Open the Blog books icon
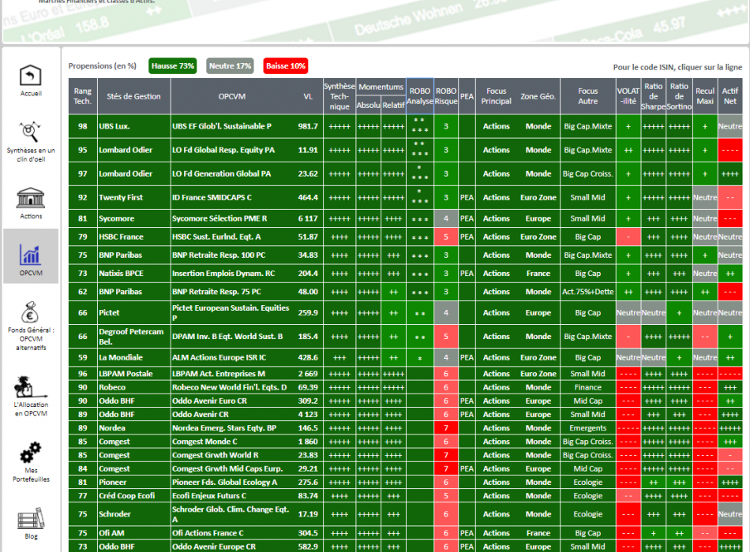750x552 pixels. tap(31, 518)
